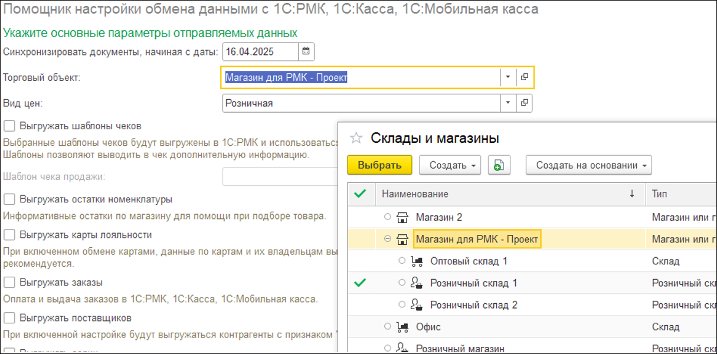Click the sort arrow in the Наименование column
Screen dimensions: 717x354
630,194
